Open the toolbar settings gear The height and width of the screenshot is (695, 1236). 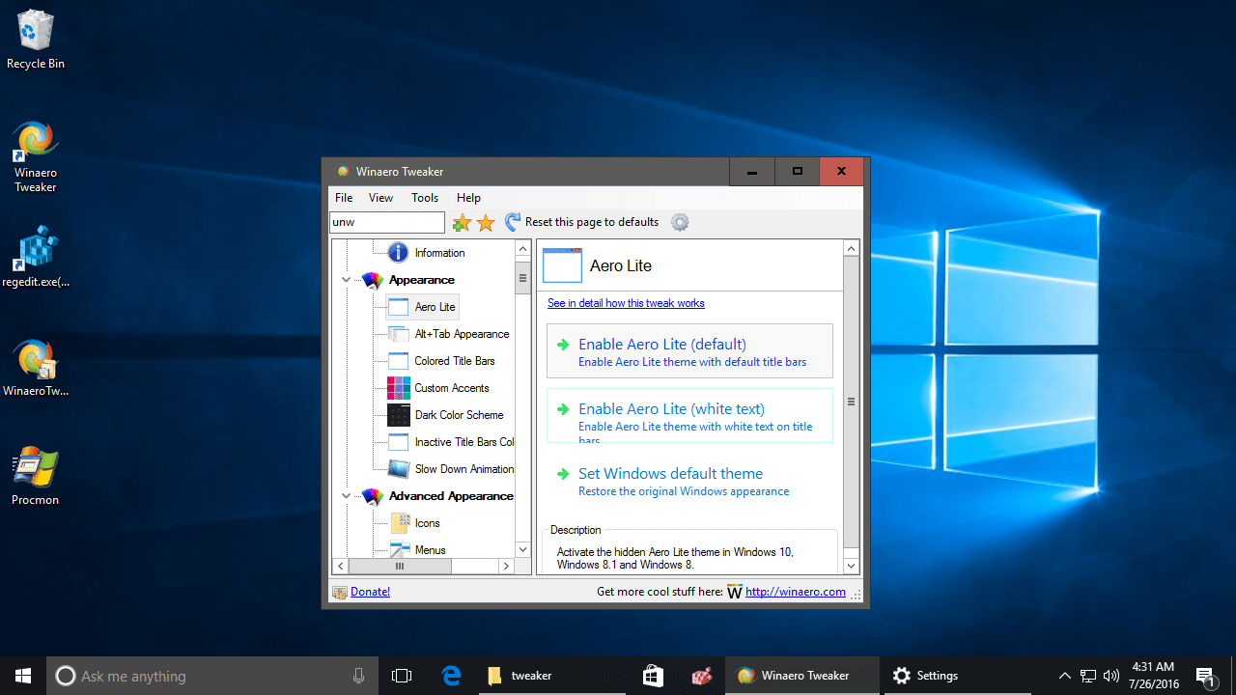click(x=680, y=222)
